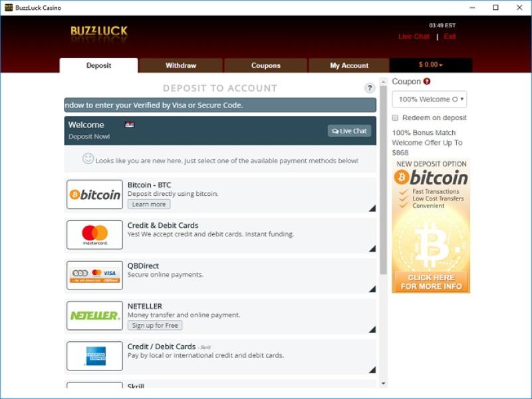
Task: Expand the Credit & Debit Cards row arrow
Action: tap(372, 248)
